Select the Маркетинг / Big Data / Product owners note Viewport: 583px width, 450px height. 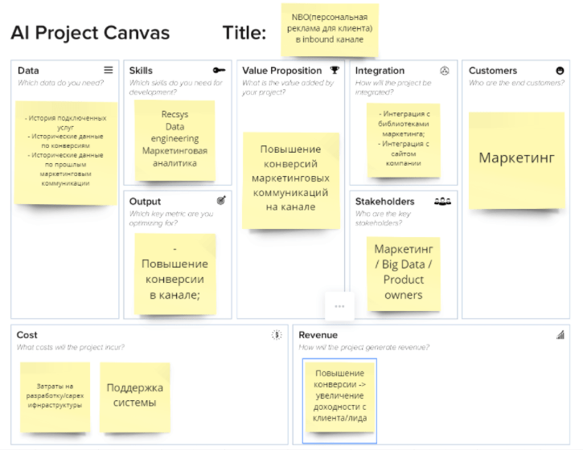(x=404, y=274)
